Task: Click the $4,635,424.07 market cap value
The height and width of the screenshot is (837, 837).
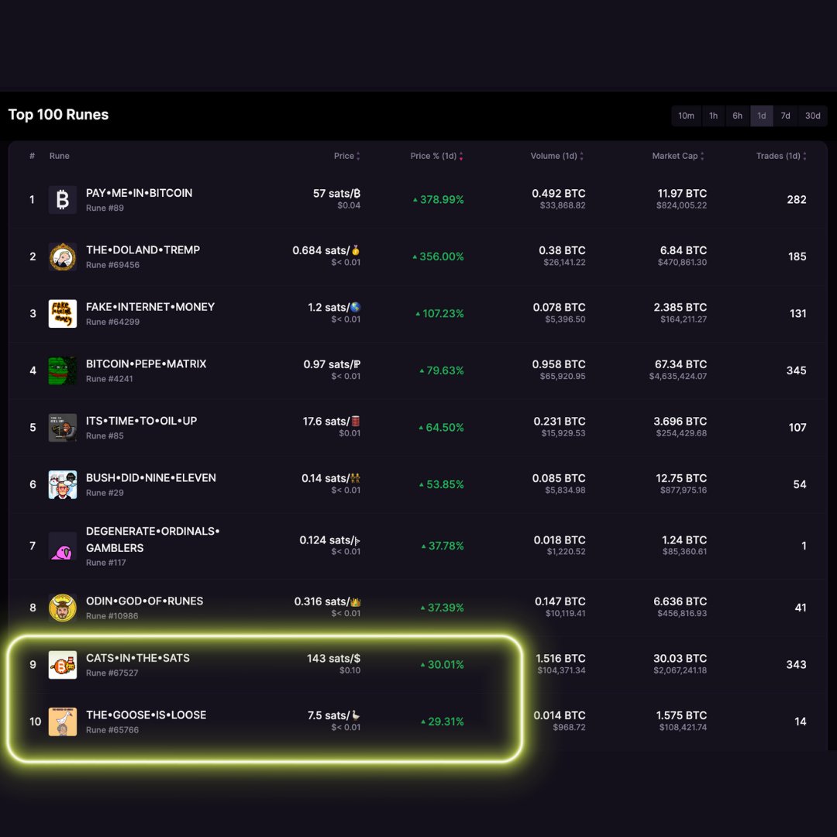Action: coord(678,377)
